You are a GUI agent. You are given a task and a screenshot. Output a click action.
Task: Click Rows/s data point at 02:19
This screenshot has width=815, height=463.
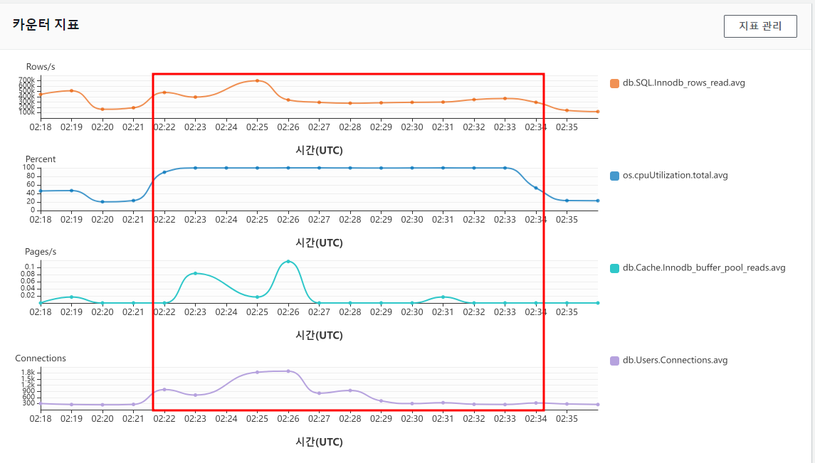(71, 91)
